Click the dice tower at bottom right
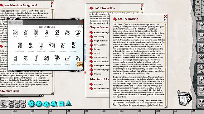The image size is (204, 114). pos(184,98)
